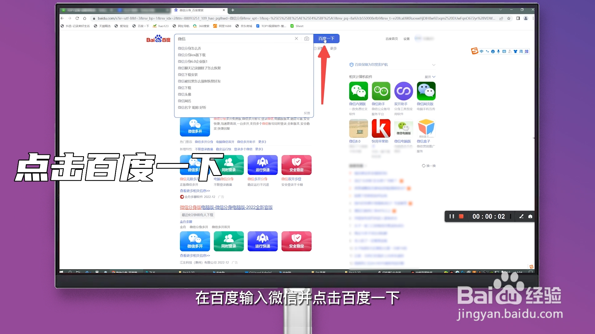
Task: Toggle simplified/traditional via the 简 icon
Action: pos(521,51)
